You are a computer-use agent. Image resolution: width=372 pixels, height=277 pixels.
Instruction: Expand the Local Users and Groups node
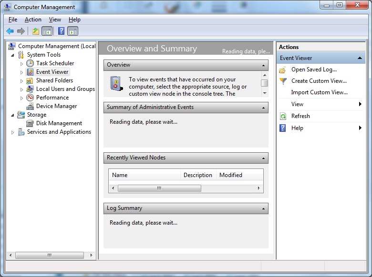(21, 89)
